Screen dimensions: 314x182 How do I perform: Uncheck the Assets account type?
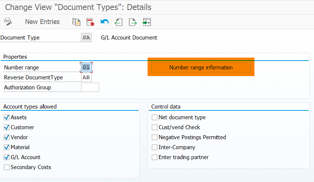pos(7,117)
